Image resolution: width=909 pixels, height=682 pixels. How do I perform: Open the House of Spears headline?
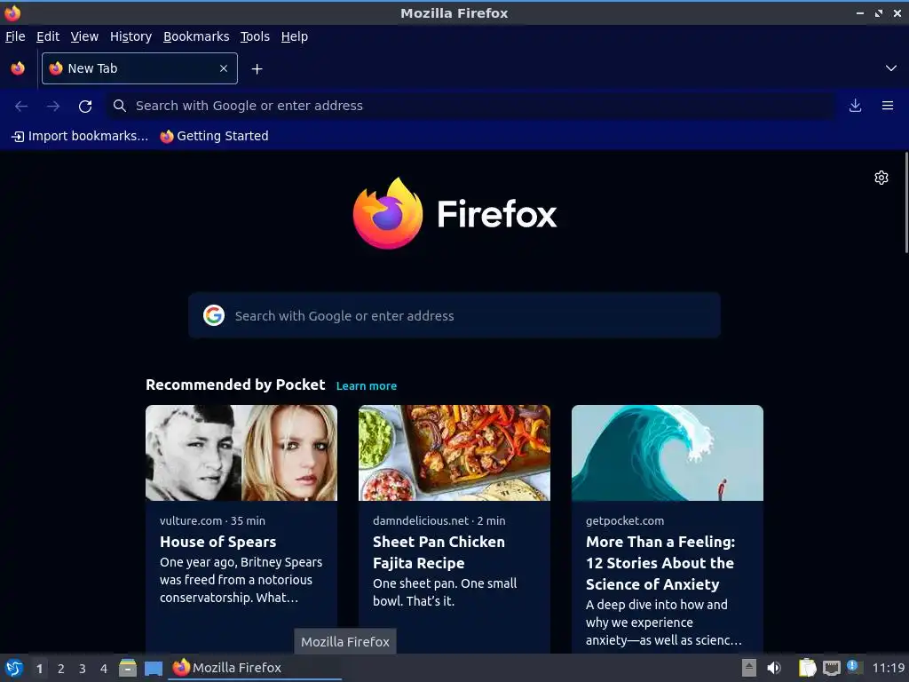click(x=218, y=542)
